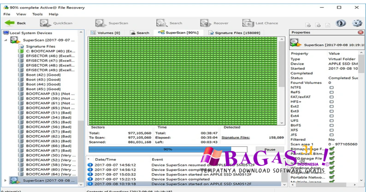Toggle the XFS checkbox

331,130
